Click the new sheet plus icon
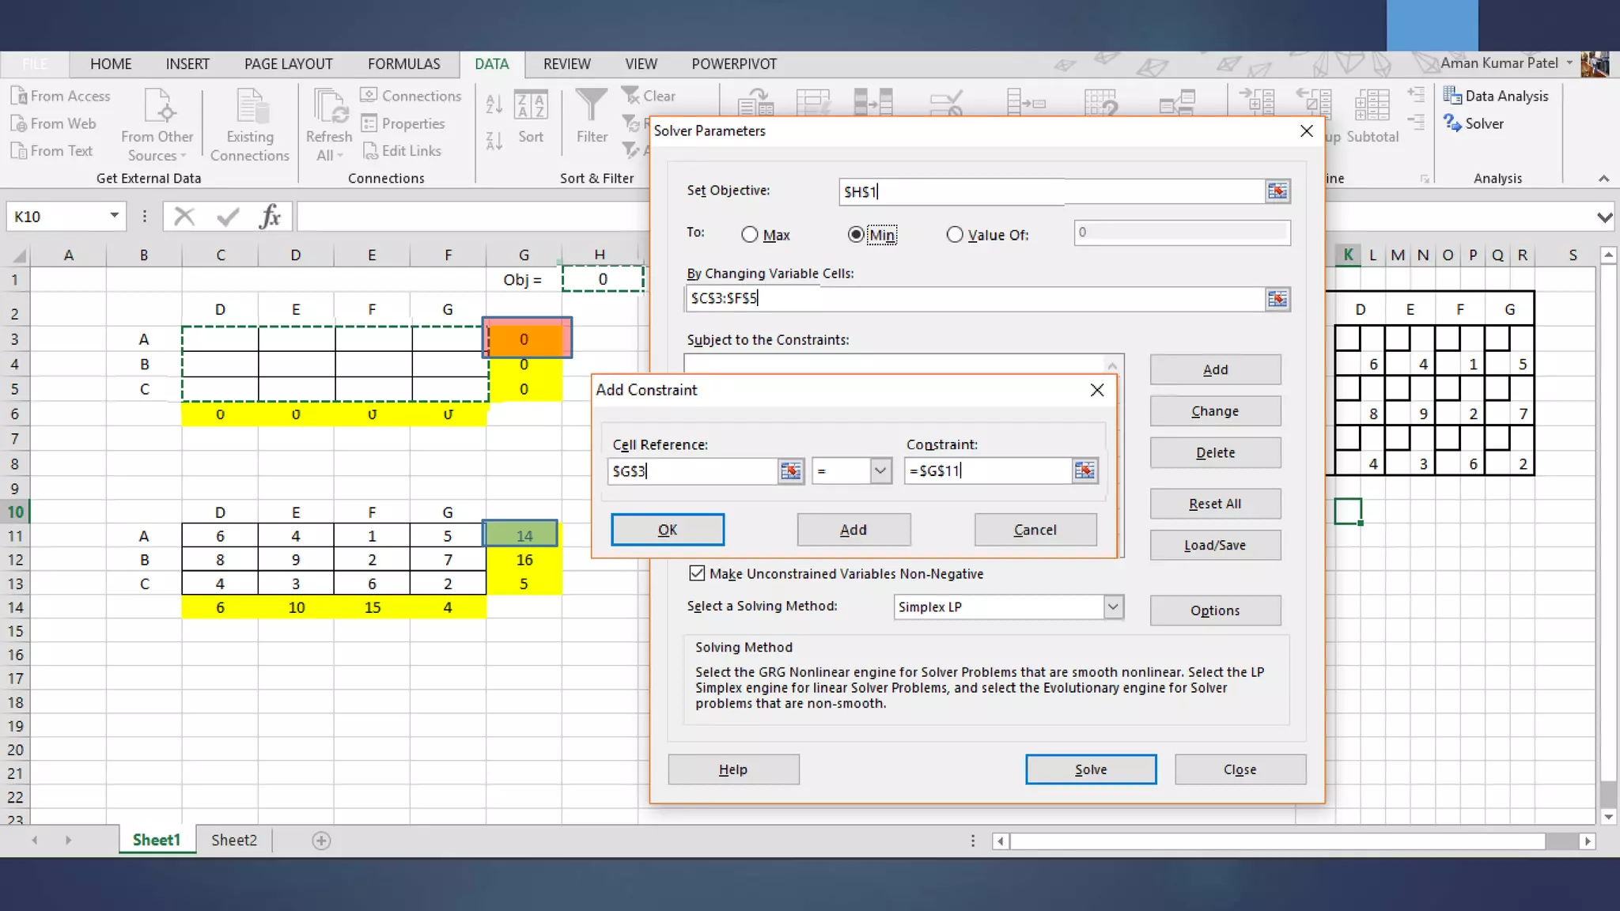1620x911 pixels. (321, 841)
